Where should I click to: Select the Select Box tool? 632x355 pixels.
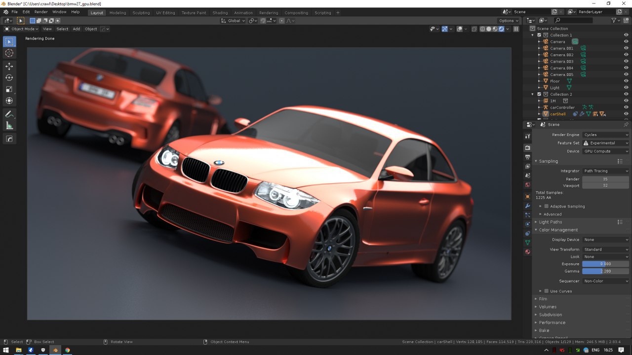(9, 42)
